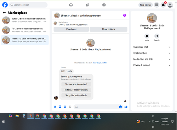Expand Media, files and links section
The height and width of the screenshot is (130, 177).
click(152, 59)
